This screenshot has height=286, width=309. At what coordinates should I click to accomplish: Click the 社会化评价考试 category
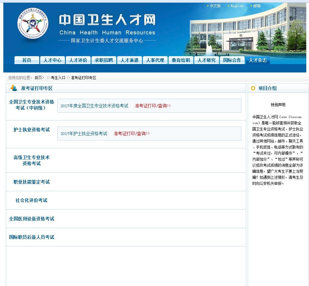tap(31, 200)
